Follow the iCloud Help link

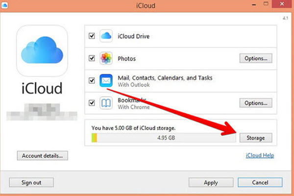(260, 156)
